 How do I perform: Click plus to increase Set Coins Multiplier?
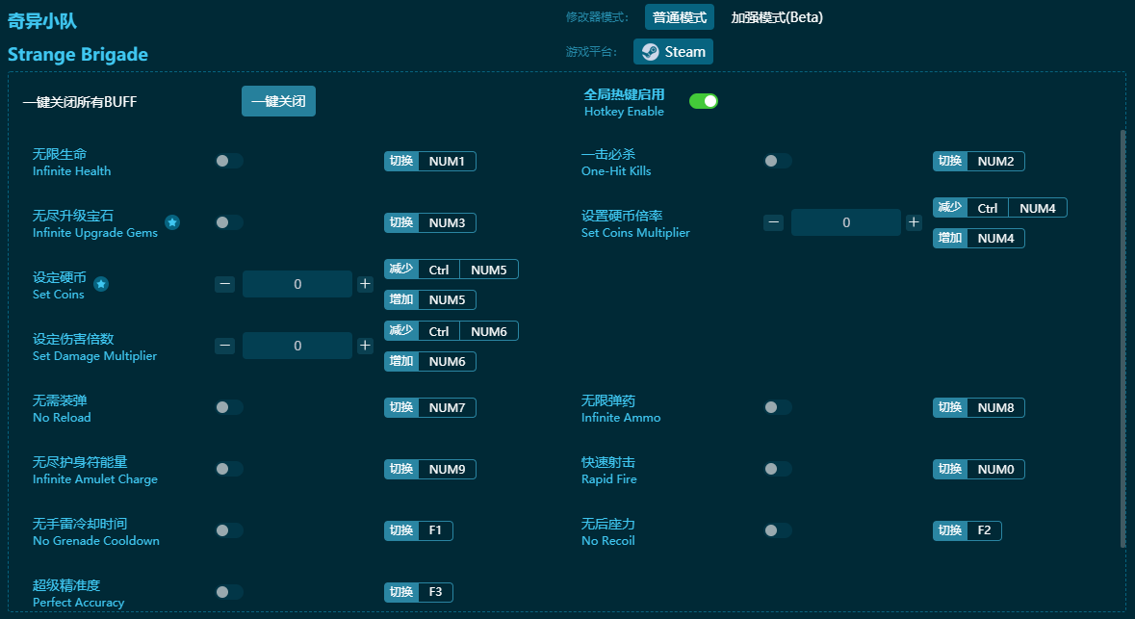click(x=913, y=221)
